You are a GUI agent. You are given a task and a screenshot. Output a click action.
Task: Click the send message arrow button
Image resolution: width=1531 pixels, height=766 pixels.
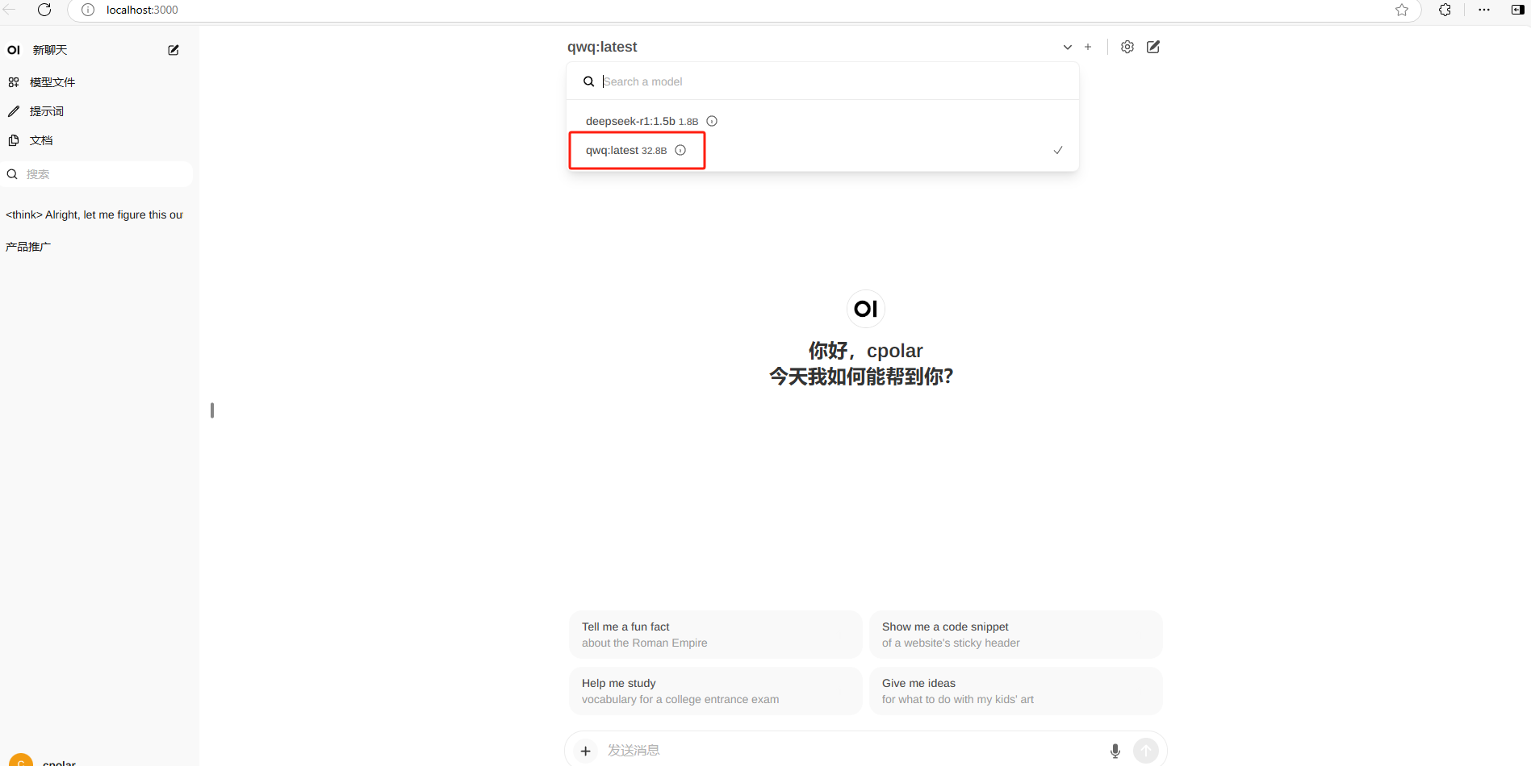[1145, 750]
